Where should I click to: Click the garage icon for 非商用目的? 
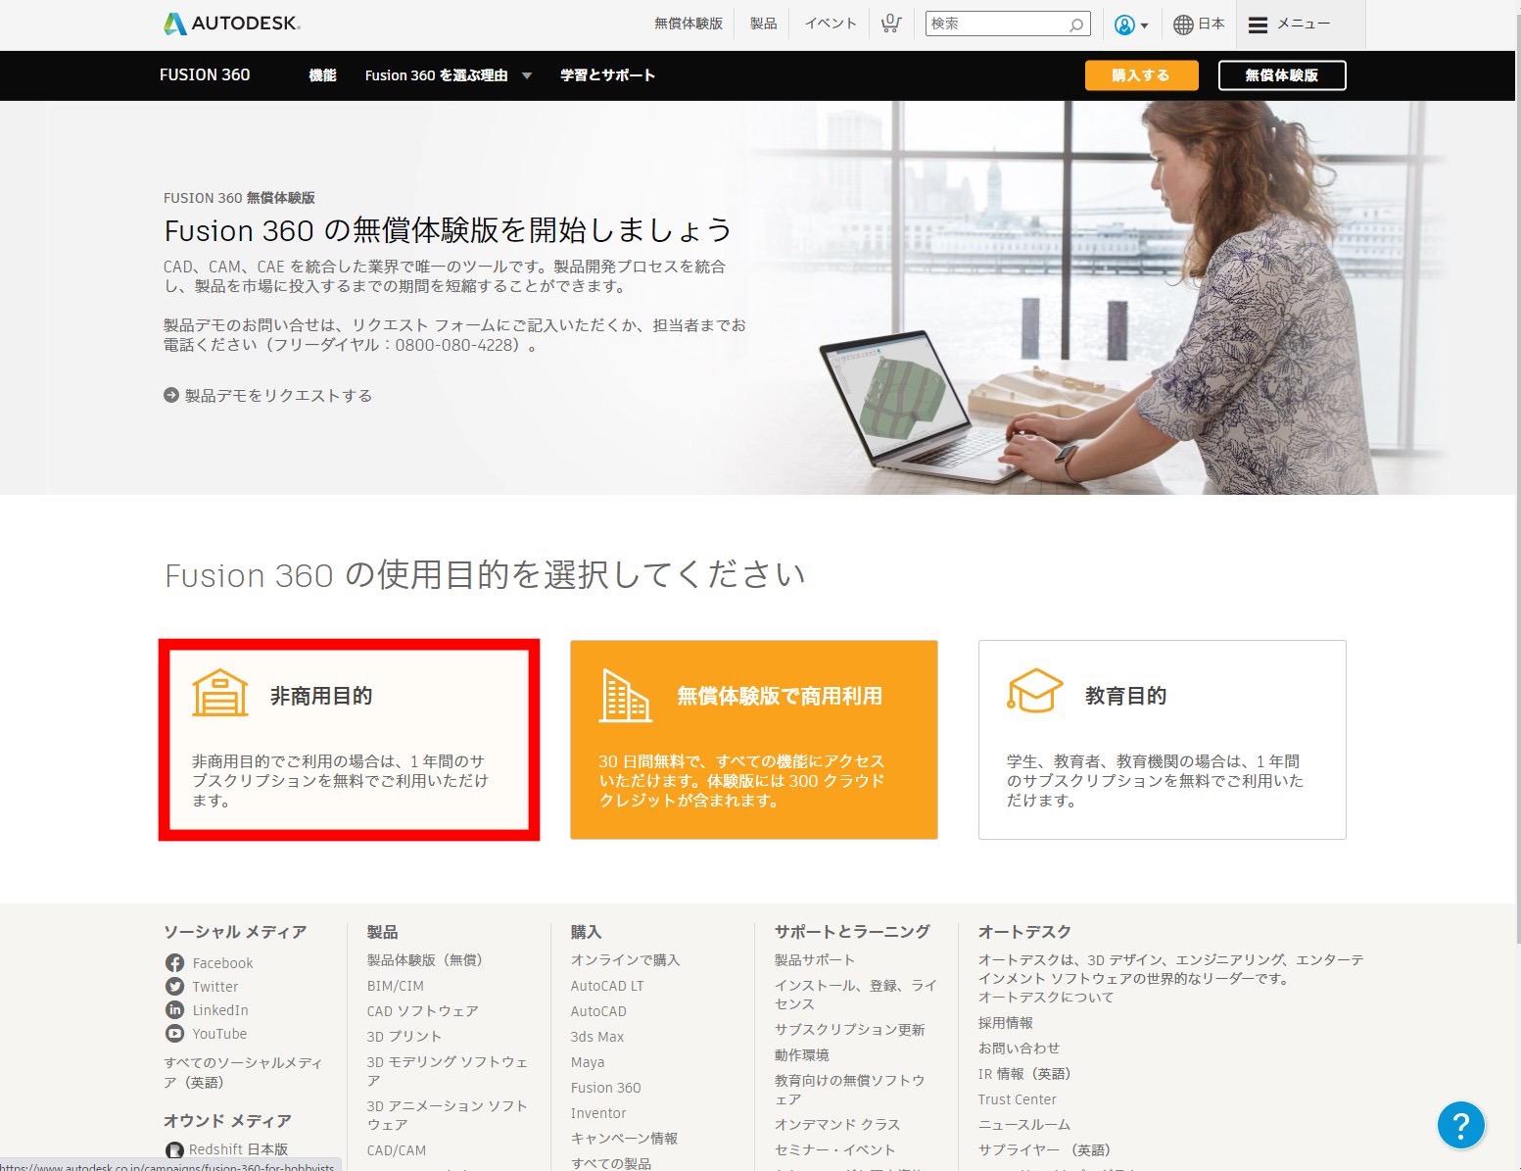(x=219, y=693)
